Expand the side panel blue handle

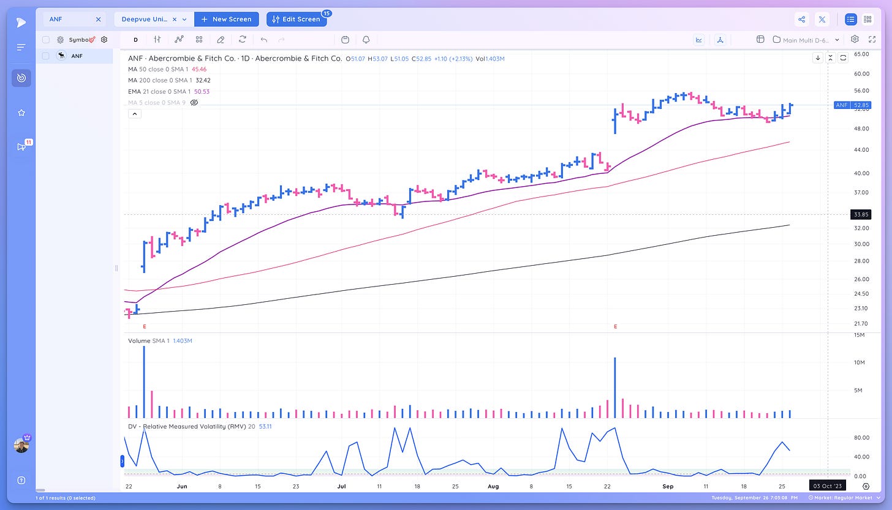coord(122,460)
